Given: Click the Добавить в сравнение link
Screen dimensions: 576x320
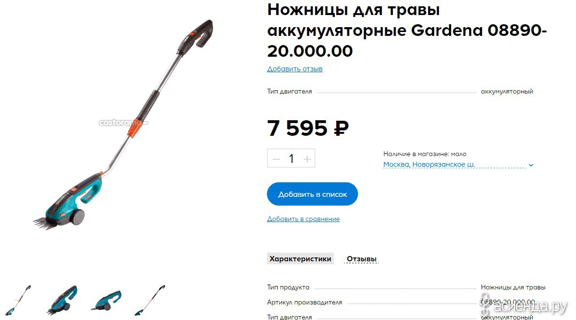Looking at the screenshot, I should click(303, 219).
